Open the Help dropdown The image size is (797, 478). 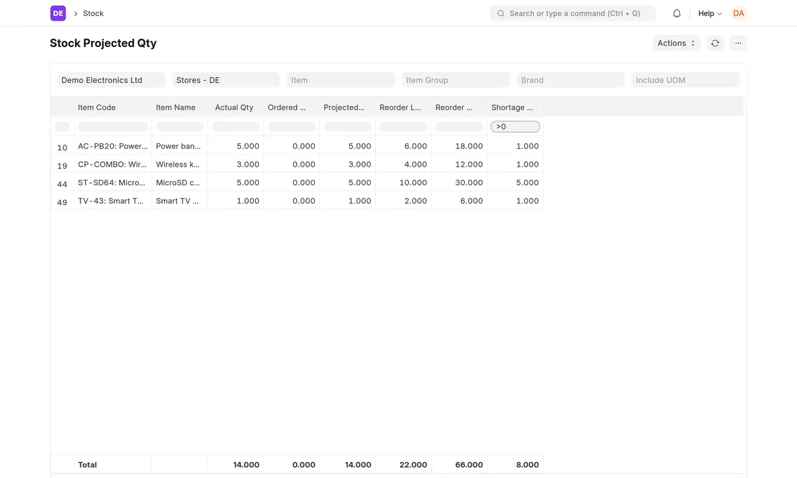tap(710, 13)
